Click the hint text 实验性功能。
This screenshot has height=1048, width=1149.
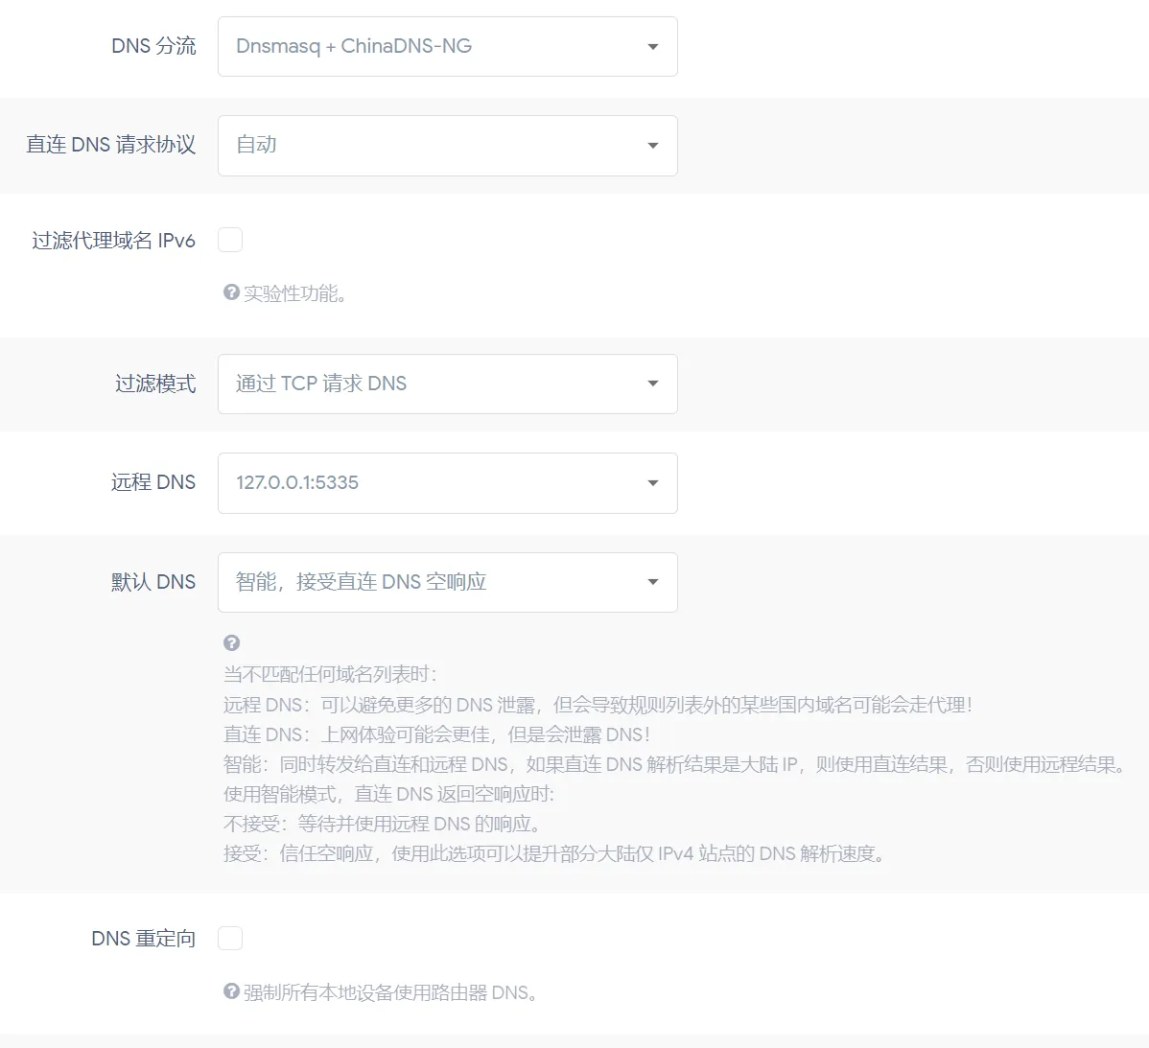pyautogui.click(x=294, y=293)
